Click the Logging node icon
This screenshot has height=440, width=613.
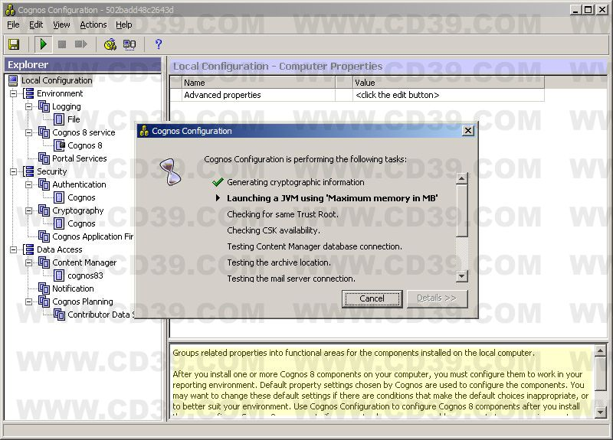(44, 106)
